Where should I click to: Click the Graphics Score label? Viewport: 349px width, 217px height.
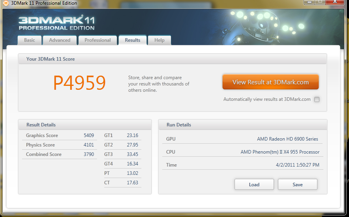(42, 135)
